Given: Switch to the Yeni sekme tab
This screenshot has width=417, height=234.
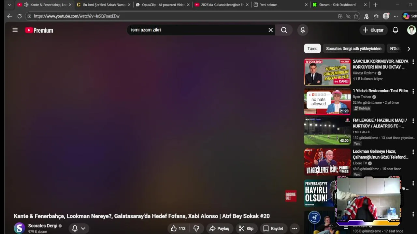Looking at the screenshot, I should tap(281, 5).
